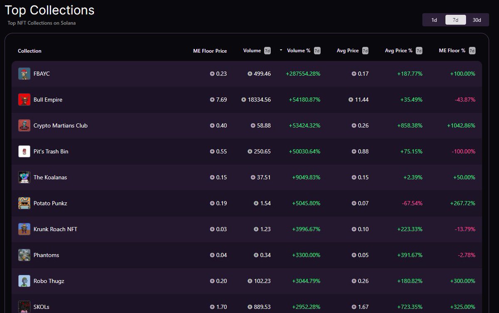Viewport: 499px width, 313px height.
Task: Click the Top NFT Collections on Solana subtitle
Action: point(42,23)
